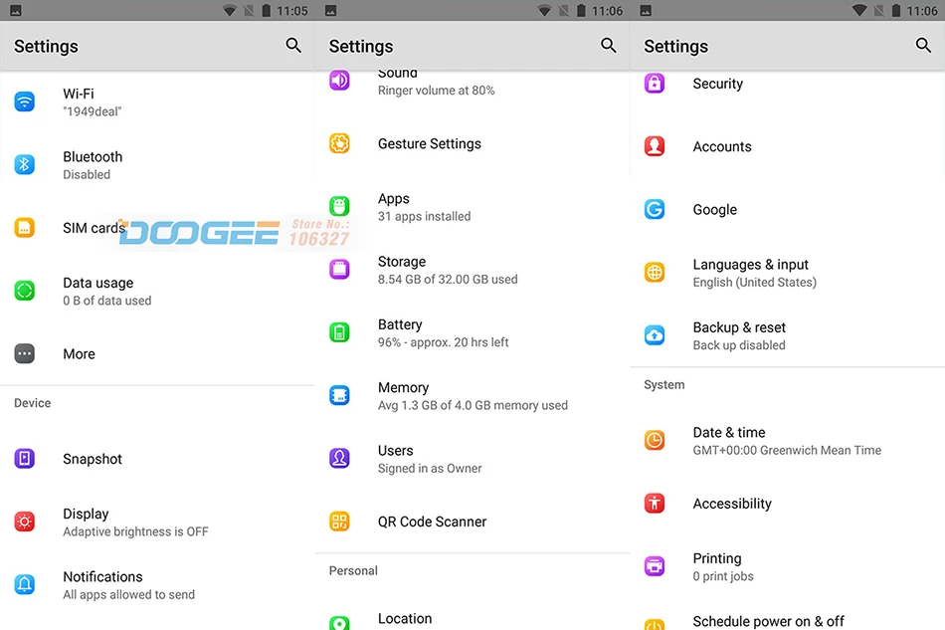Screen dimensions: 945x630
Task: Tap the orange SIM cards icon
Action: [25, 227]
